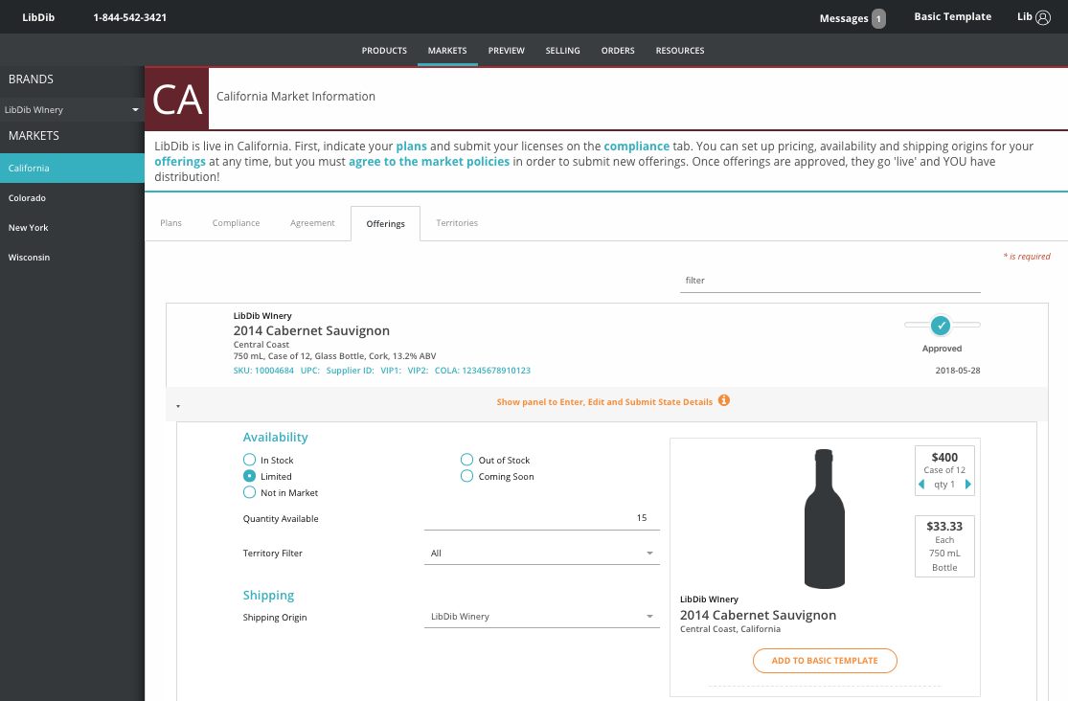Open the Products menu
Image resolution: width=1068 pixels, height=701 pixels.
(x=384, y=51)
